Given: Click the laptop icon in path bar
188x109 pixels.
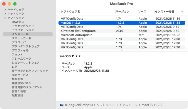Looking at the screenshot, I should point(62,105).
